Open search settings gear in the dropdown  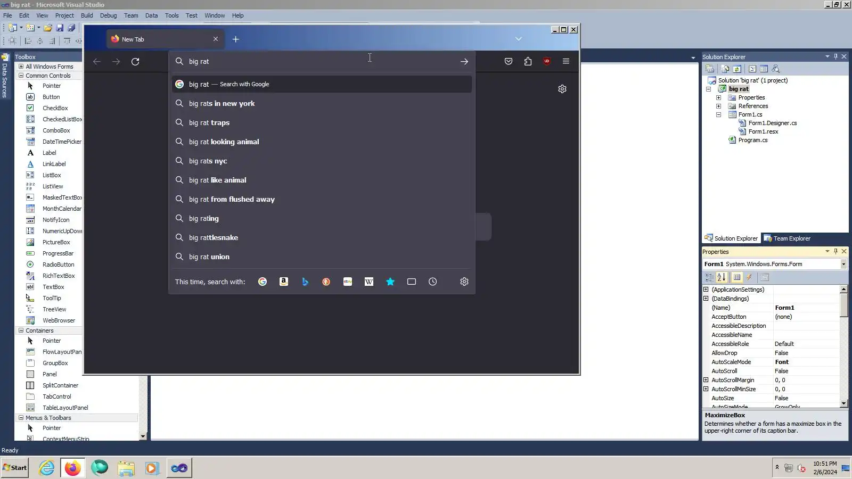464,282
